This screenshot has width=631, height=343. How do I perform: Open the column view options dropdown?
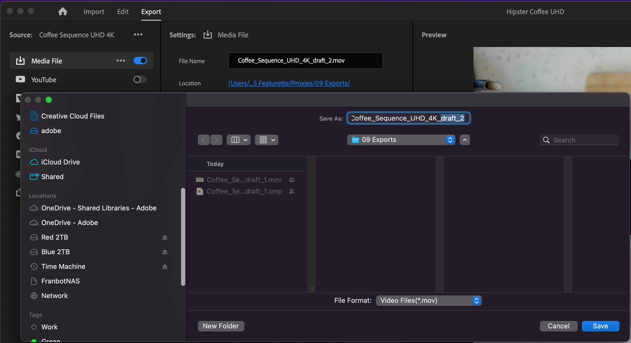tap(238, 140)
